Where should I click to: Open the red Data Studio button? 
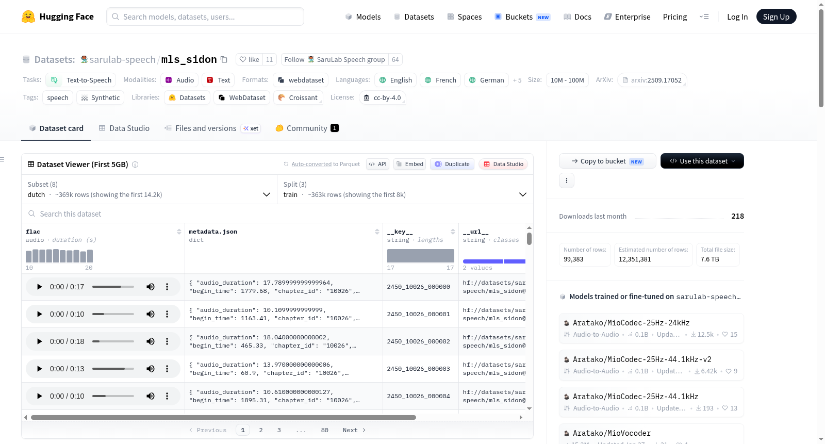click(503, 164)
